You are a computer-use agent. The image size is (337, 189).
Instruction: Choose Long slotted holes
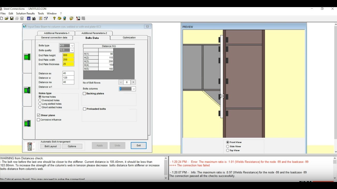[40, 104]
